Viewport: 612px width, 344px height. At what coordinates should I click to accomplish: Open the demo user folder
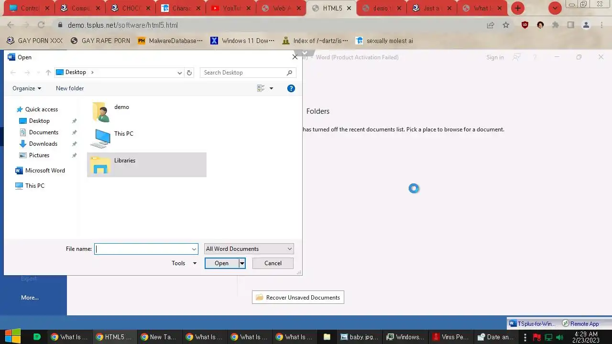pos(111,112)
